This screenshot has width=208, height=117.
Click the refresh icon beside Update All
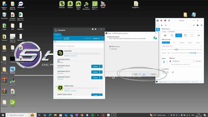102,38
